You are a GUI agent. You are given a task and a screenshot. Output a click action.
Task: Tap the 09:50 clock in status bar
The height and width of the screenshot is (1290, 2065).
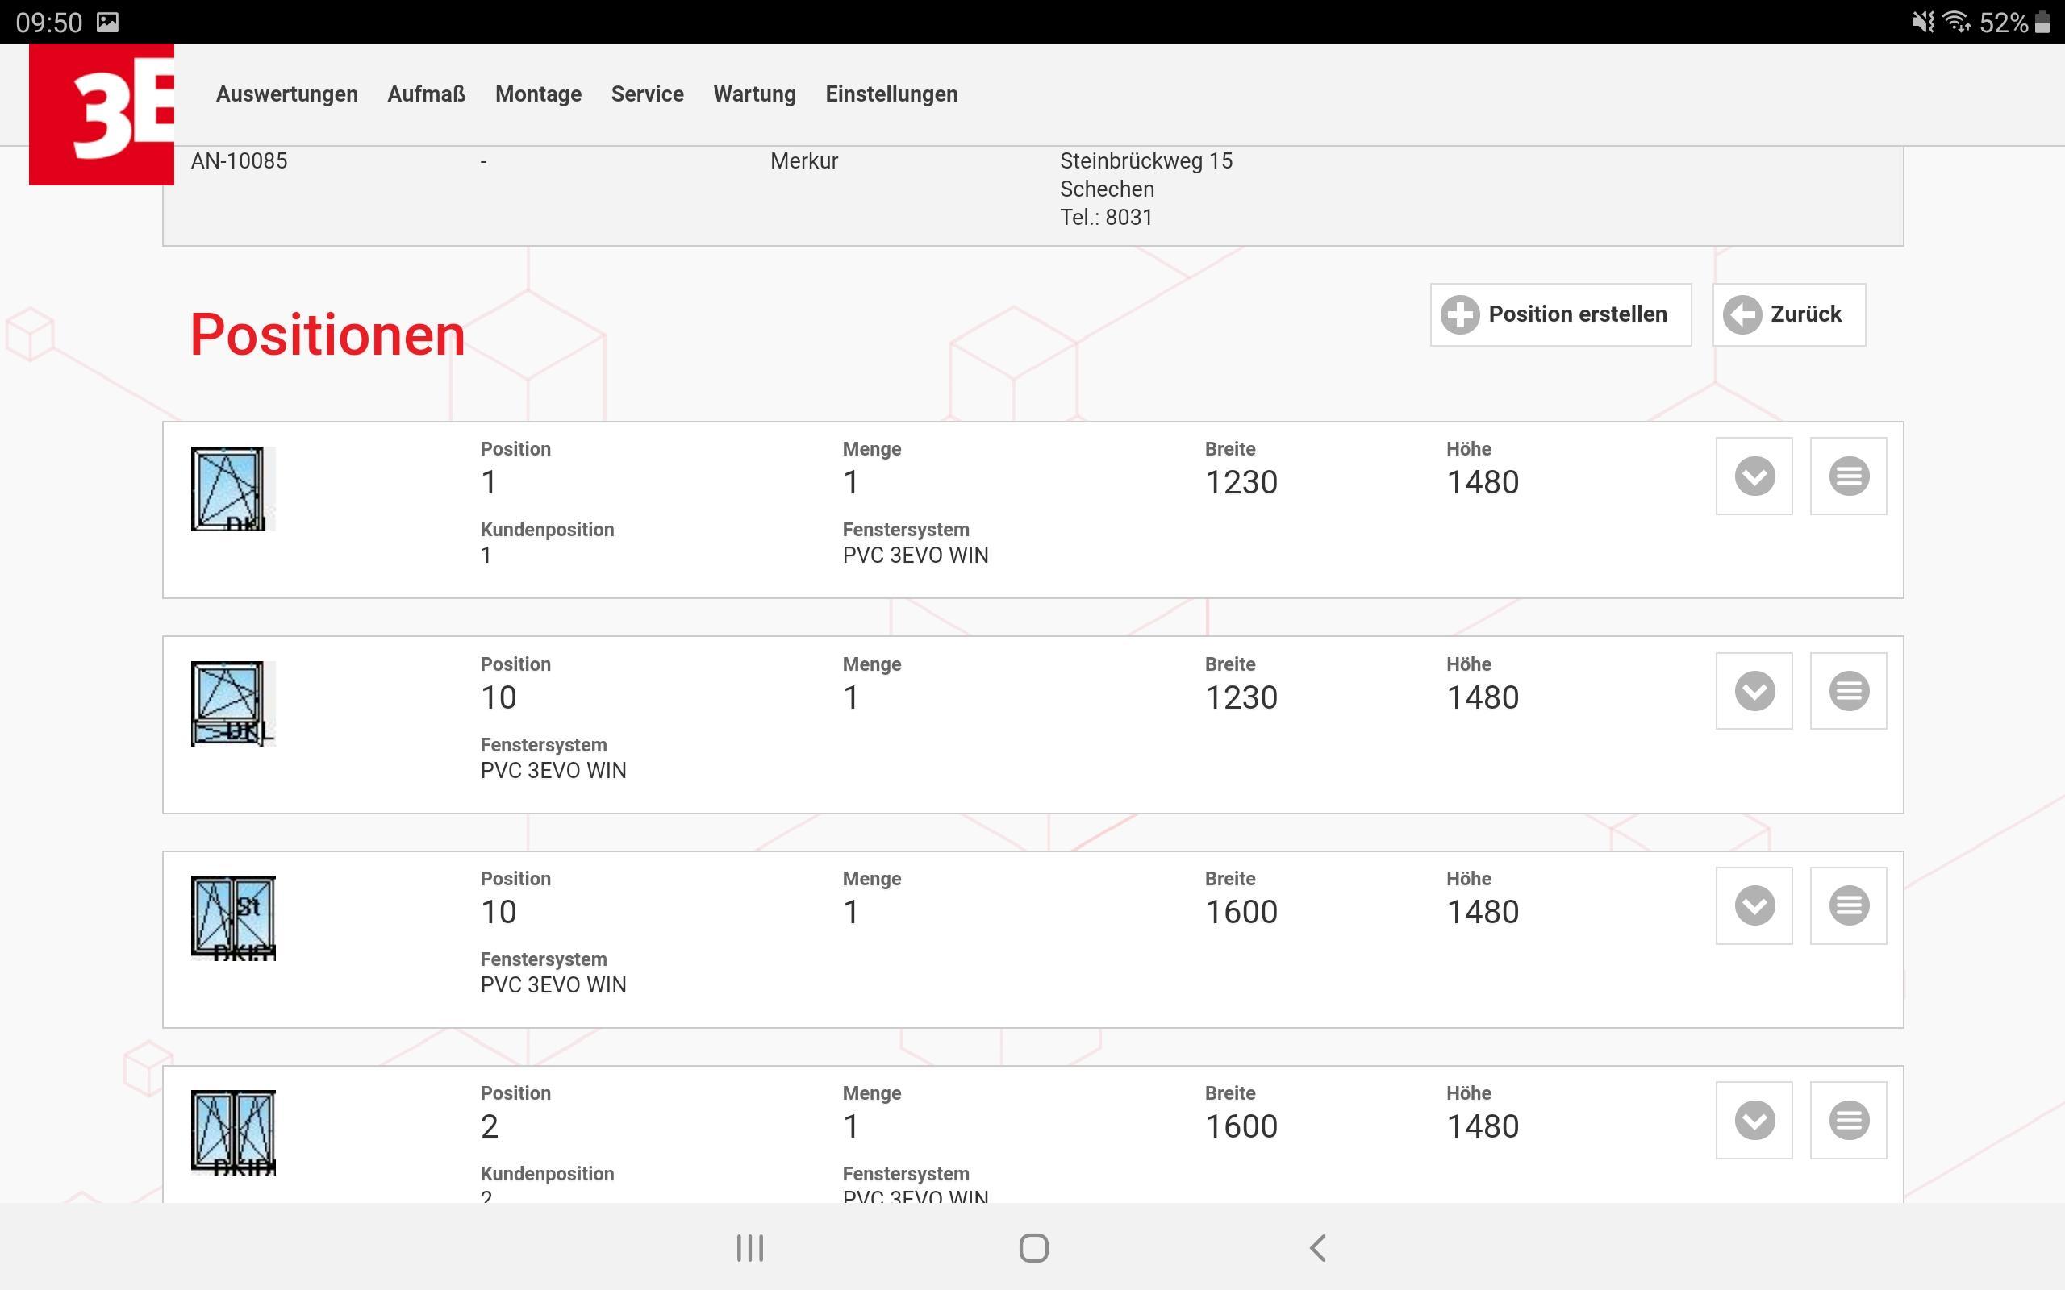click(x=48, y=23)
